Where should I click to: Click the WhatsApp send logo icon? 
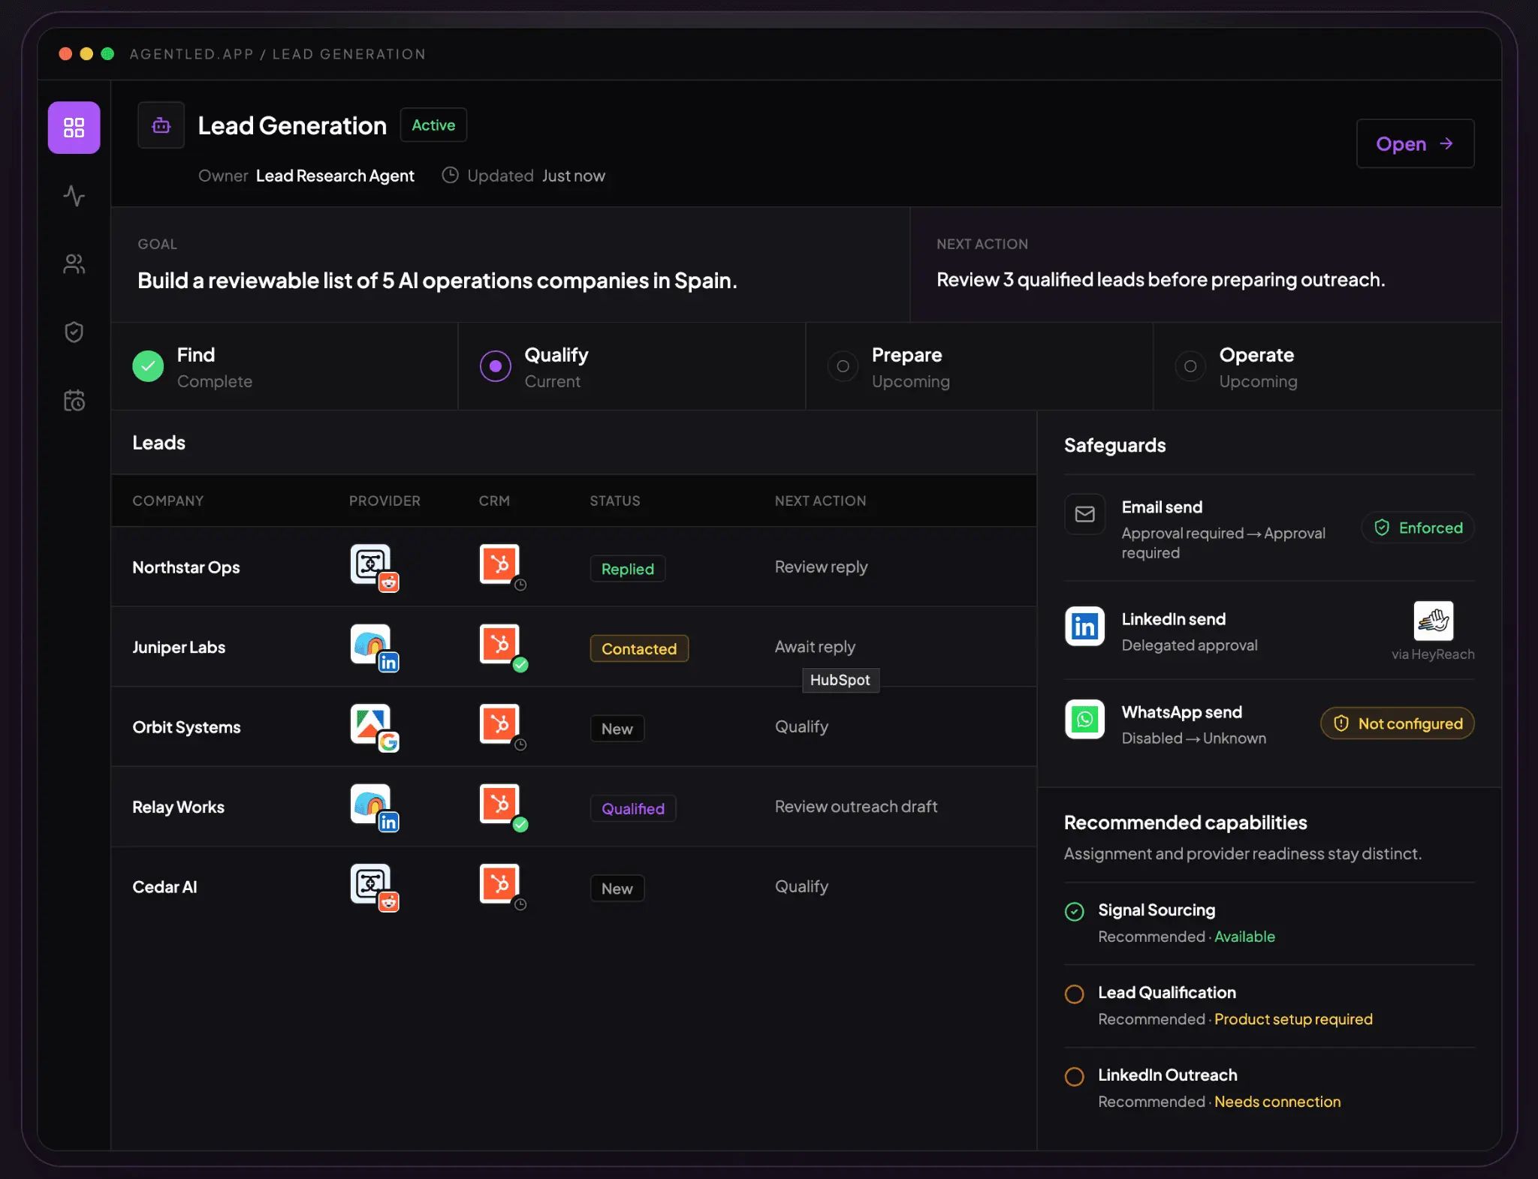click(x=1084, y=720)
